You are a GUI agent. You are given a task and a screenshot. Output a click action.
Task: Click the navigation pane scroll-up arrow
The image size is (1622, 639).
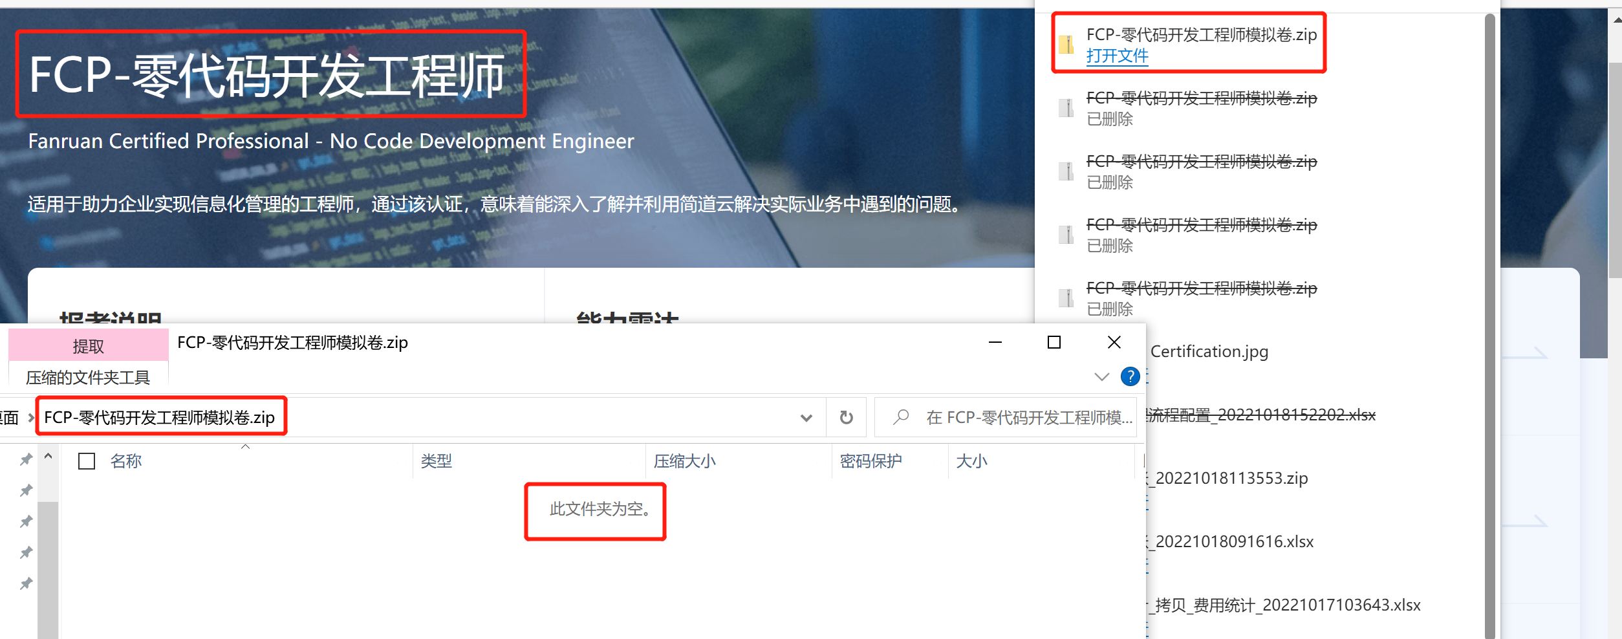48,456
